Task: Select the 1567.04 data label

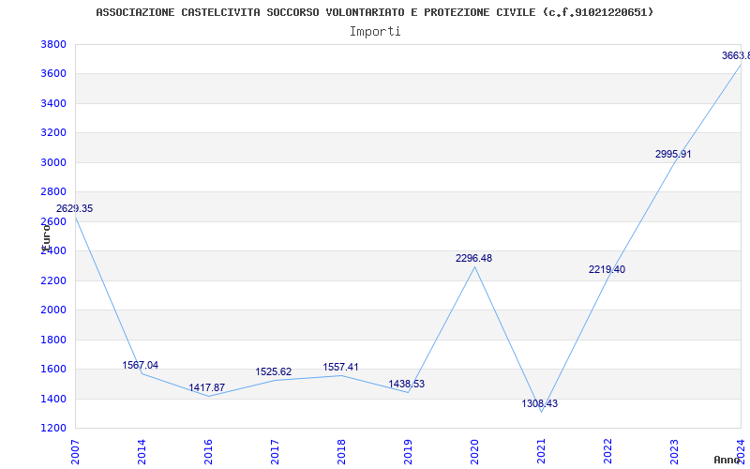Action: coord(140,365)
